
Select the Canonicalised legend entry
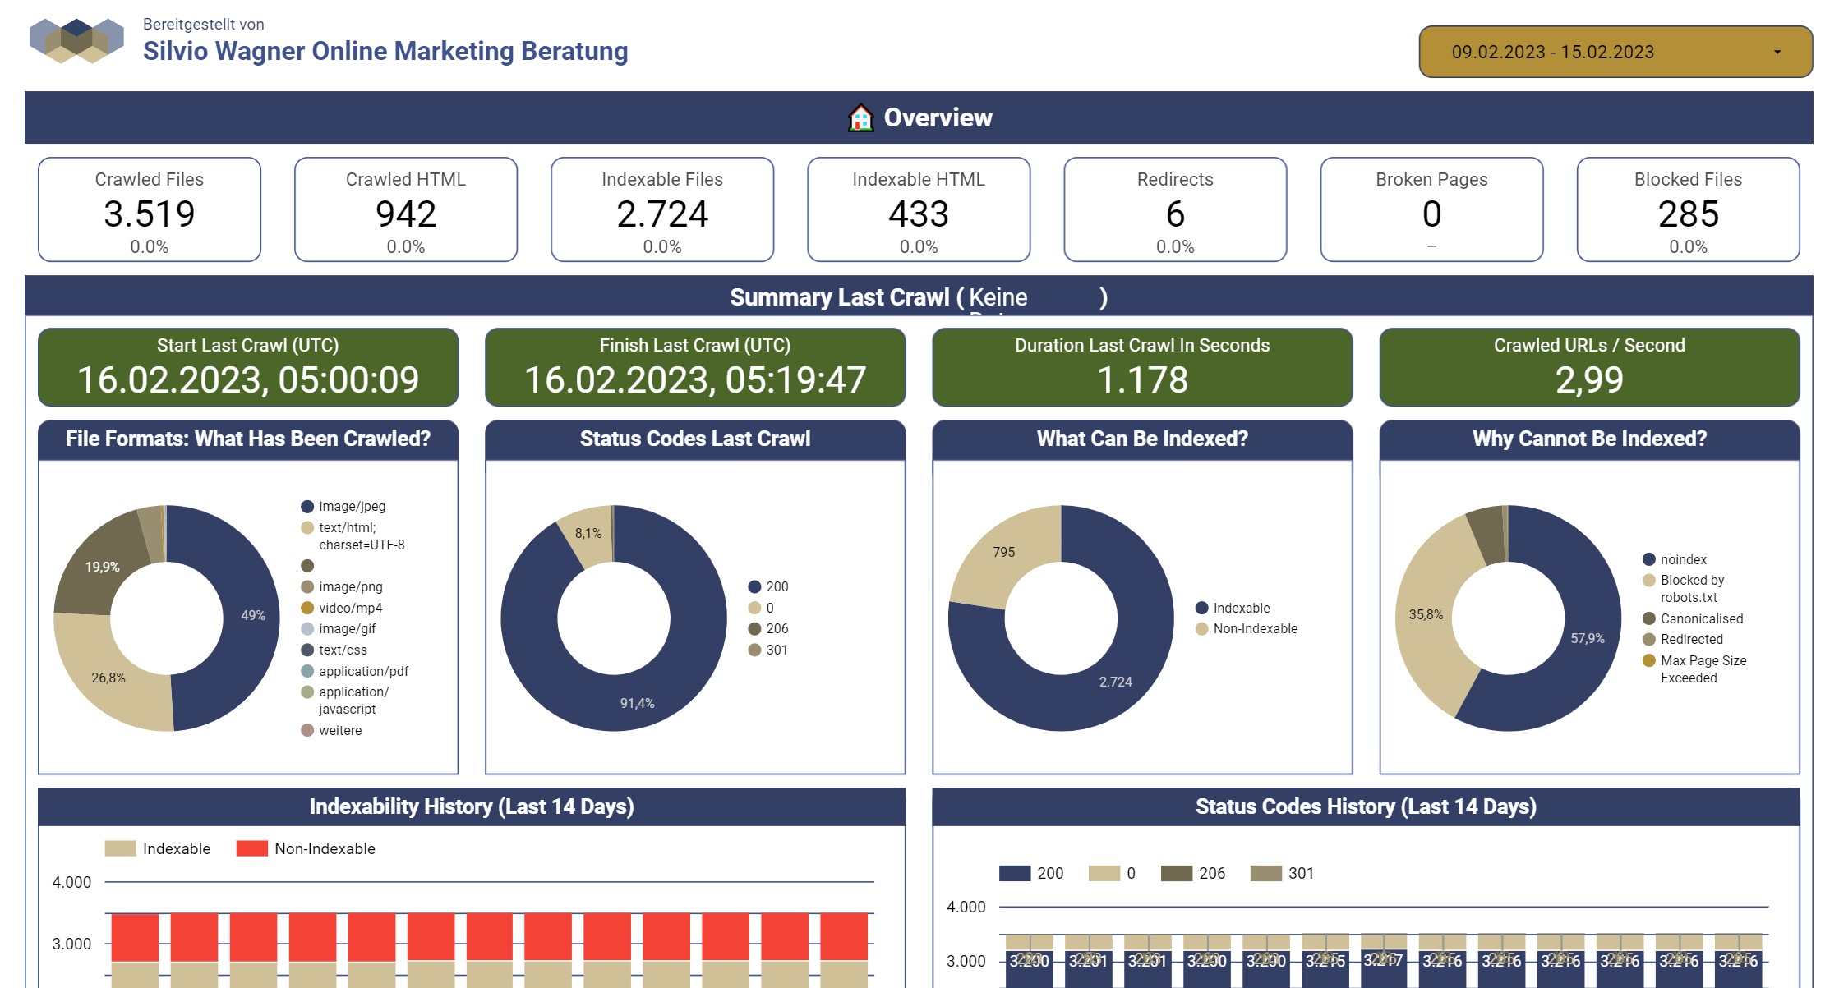coord(1693,618)
